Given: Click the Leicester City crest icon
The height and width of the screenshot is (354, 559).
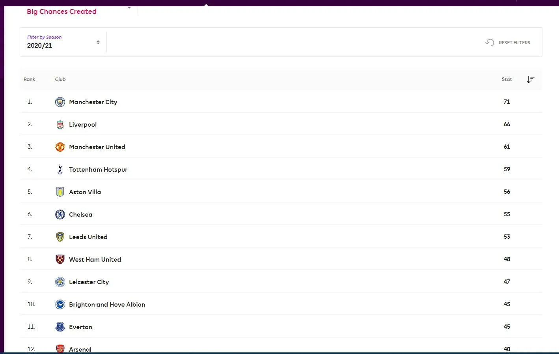Looking at the screenshot, I should tap(60, 282).
